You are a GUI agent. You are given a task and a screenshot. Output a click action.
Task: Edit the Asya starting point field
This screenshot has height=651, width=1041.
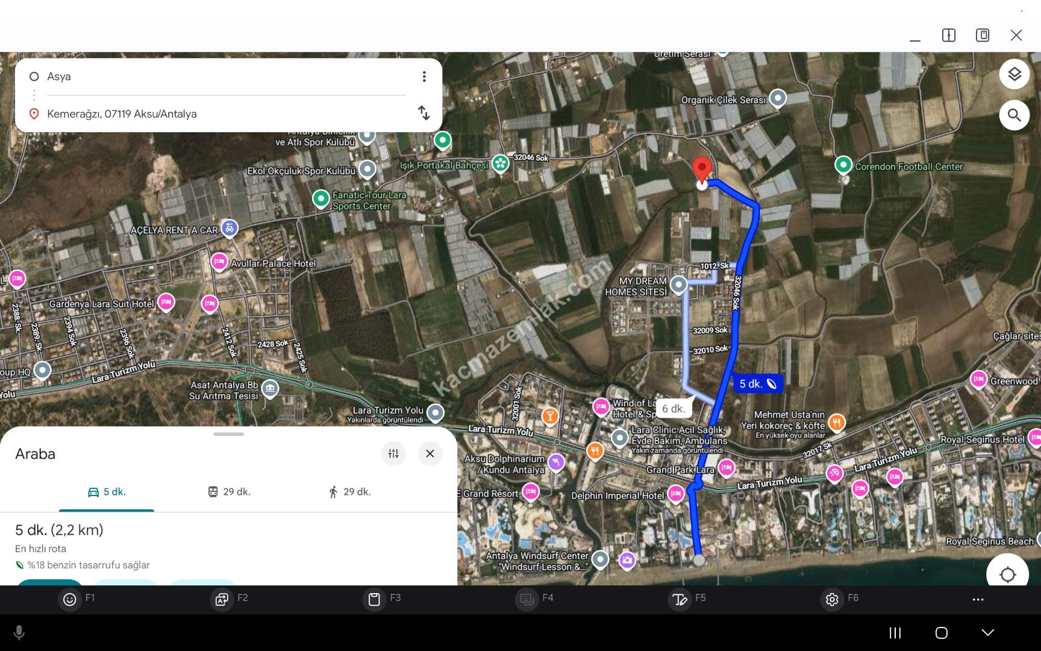(x=223, y=77)
